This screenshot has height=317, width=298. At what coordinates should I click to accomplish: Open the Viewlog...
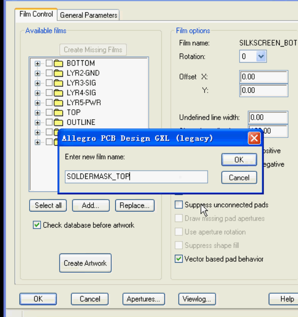coord(197,299)
